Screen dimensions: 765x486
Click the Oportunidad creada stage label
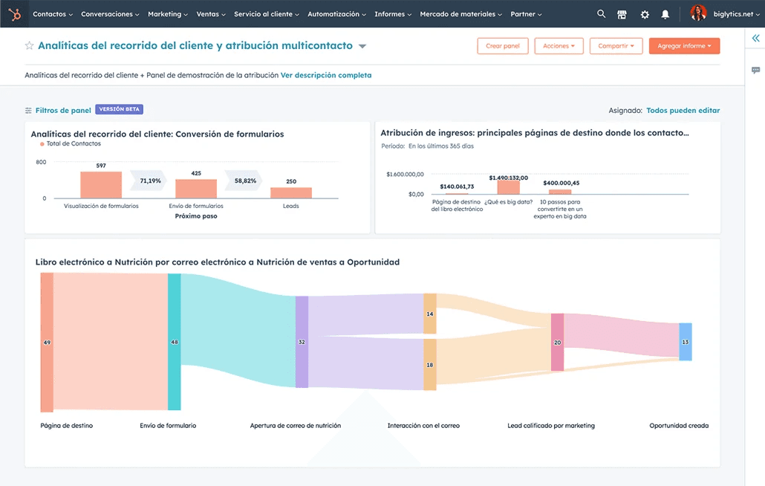(x=679, y=426)
